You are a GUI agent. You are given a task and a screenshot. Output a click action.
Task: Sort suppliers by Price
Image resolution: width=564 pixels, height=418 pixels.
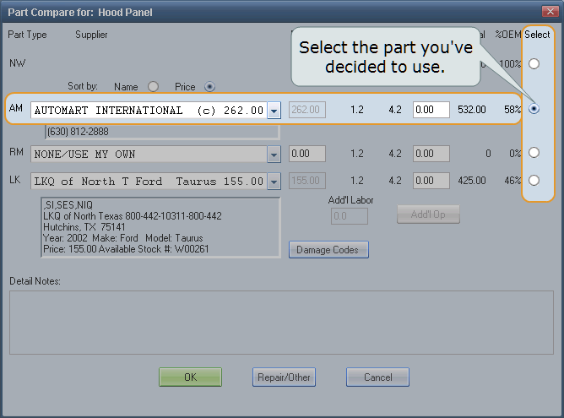[x=209, y=86]
